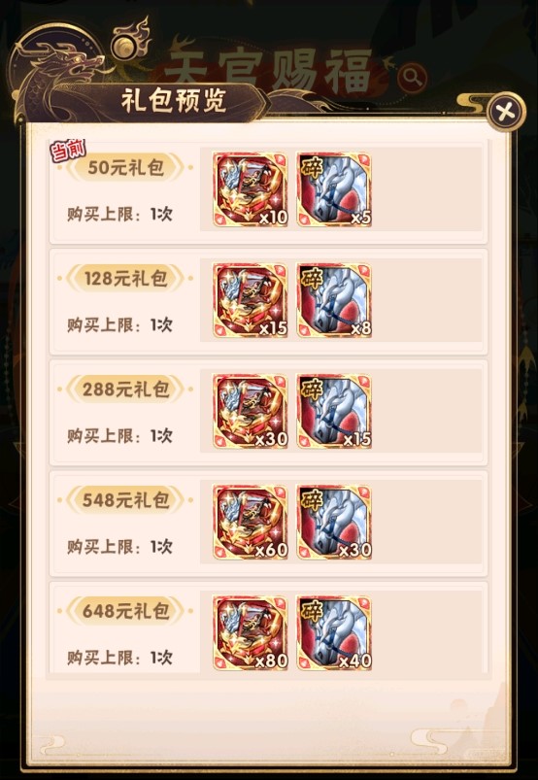Image resolution: width=538 pixels, height=780 pixels.
Task: Select the horse shard icon with x8
Action: (334, 300)
